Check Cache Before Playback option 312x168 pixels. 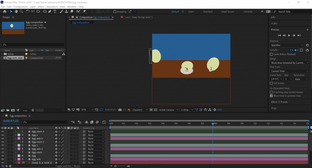point(271,54)
